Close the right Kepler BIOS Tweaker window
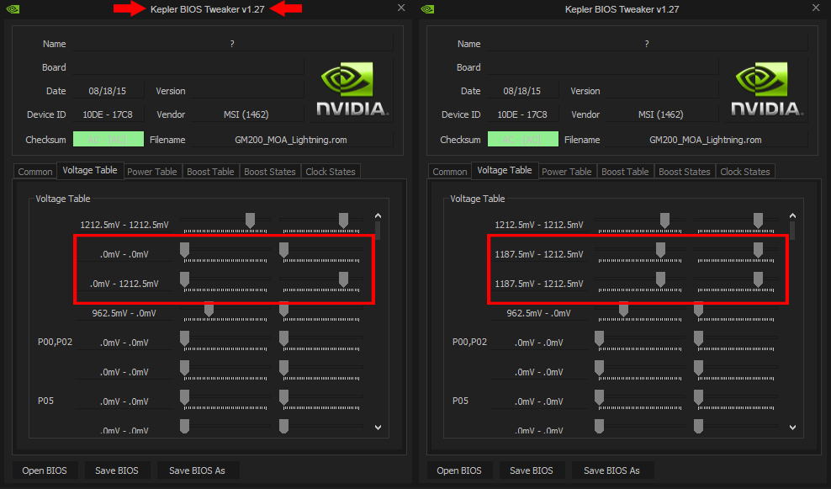 coord(816,8)
